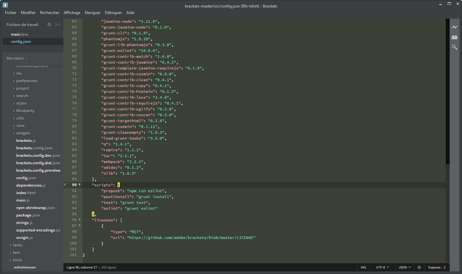Select main.less in working files

pos(19,34)
